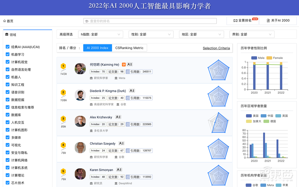
Task: Disable the 计算机视觉 filter checkbox
Action: [x=7, y=62]
